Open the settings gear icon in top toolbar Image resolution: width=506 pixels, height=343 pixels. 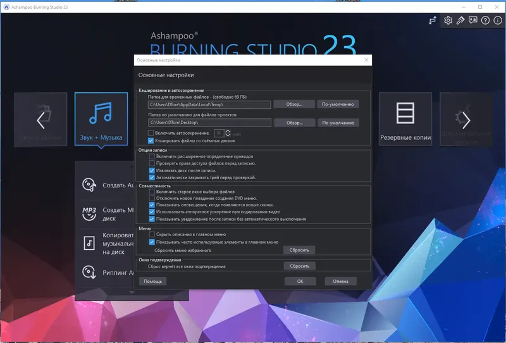448,20
